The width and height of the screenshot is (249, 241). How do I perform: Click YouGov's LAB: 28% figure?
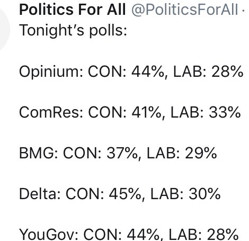[x=204, y=235]
